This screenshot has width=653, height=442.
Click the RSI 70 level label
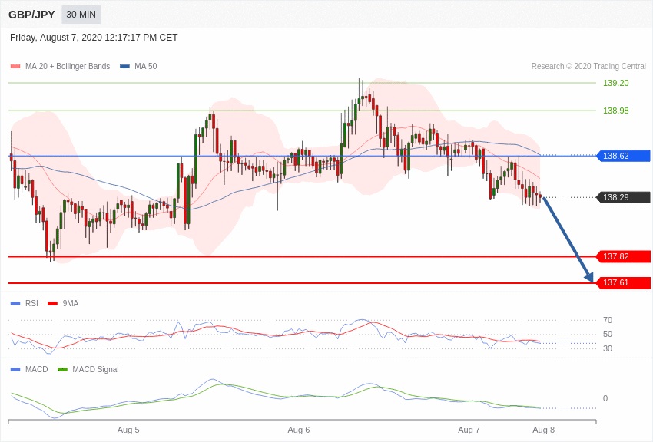[x=608, y=320]
